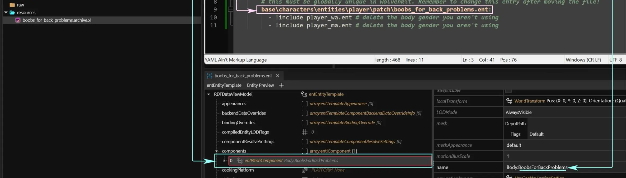The width and height of the screenshot is (626, 178).
Task: Click YAML language status bar entry
Action: [236, 60]
